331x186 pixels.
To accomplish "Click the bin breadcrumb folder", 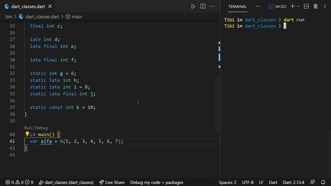I will pos(9,17).
